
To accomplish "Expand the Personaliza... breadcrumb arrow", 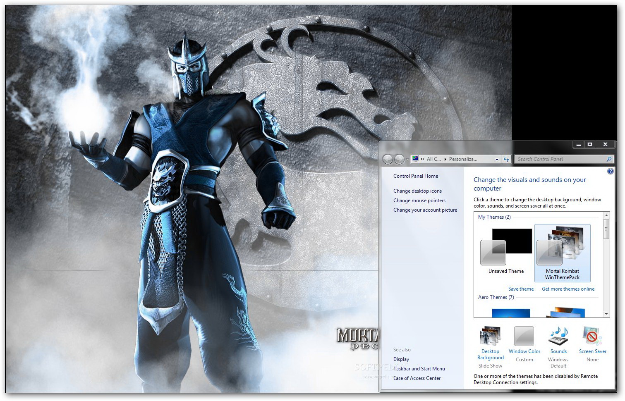I will [x=445, y=159].
